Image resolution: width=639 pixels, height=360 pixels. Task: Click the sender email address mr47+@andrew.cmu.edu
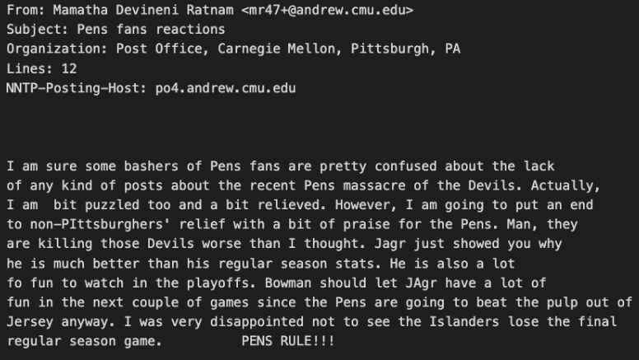tap(329, 11)
